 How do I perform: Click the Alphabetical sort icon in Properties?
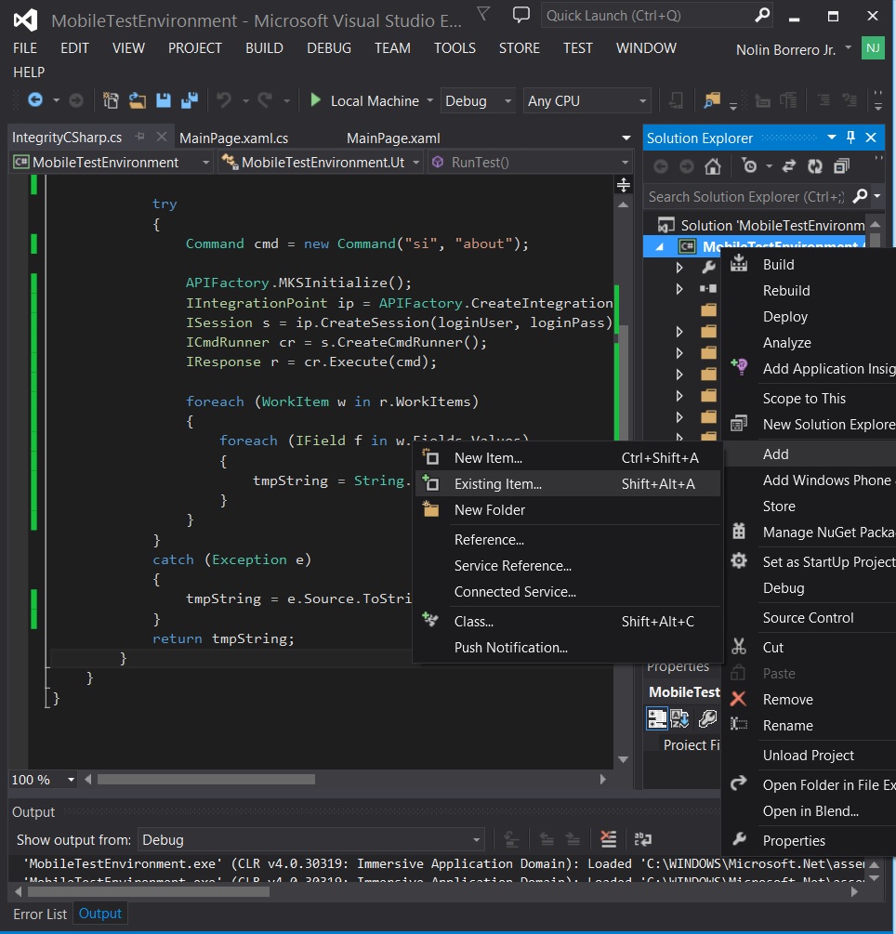pos(679,718)
